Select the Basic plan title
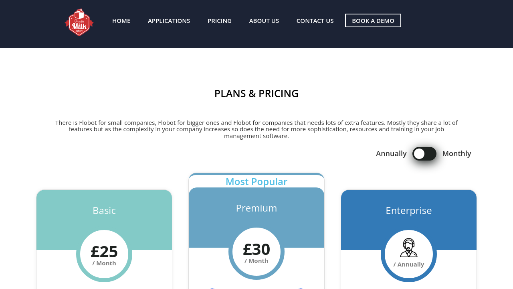This screenshot has height=289, width=513. 104,211
